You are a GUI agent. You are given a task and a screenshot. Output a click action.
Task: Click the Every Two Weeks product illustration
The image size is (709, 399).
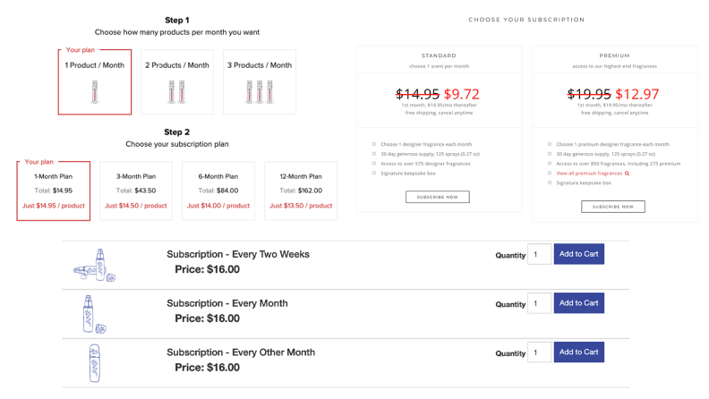(95, 265)
